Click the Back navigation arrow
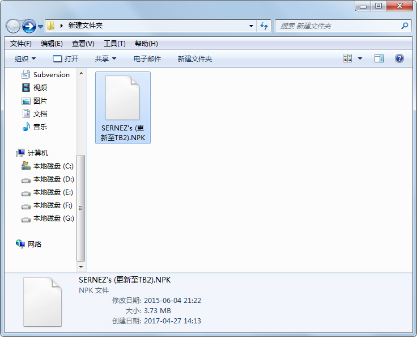 [13, 26]
